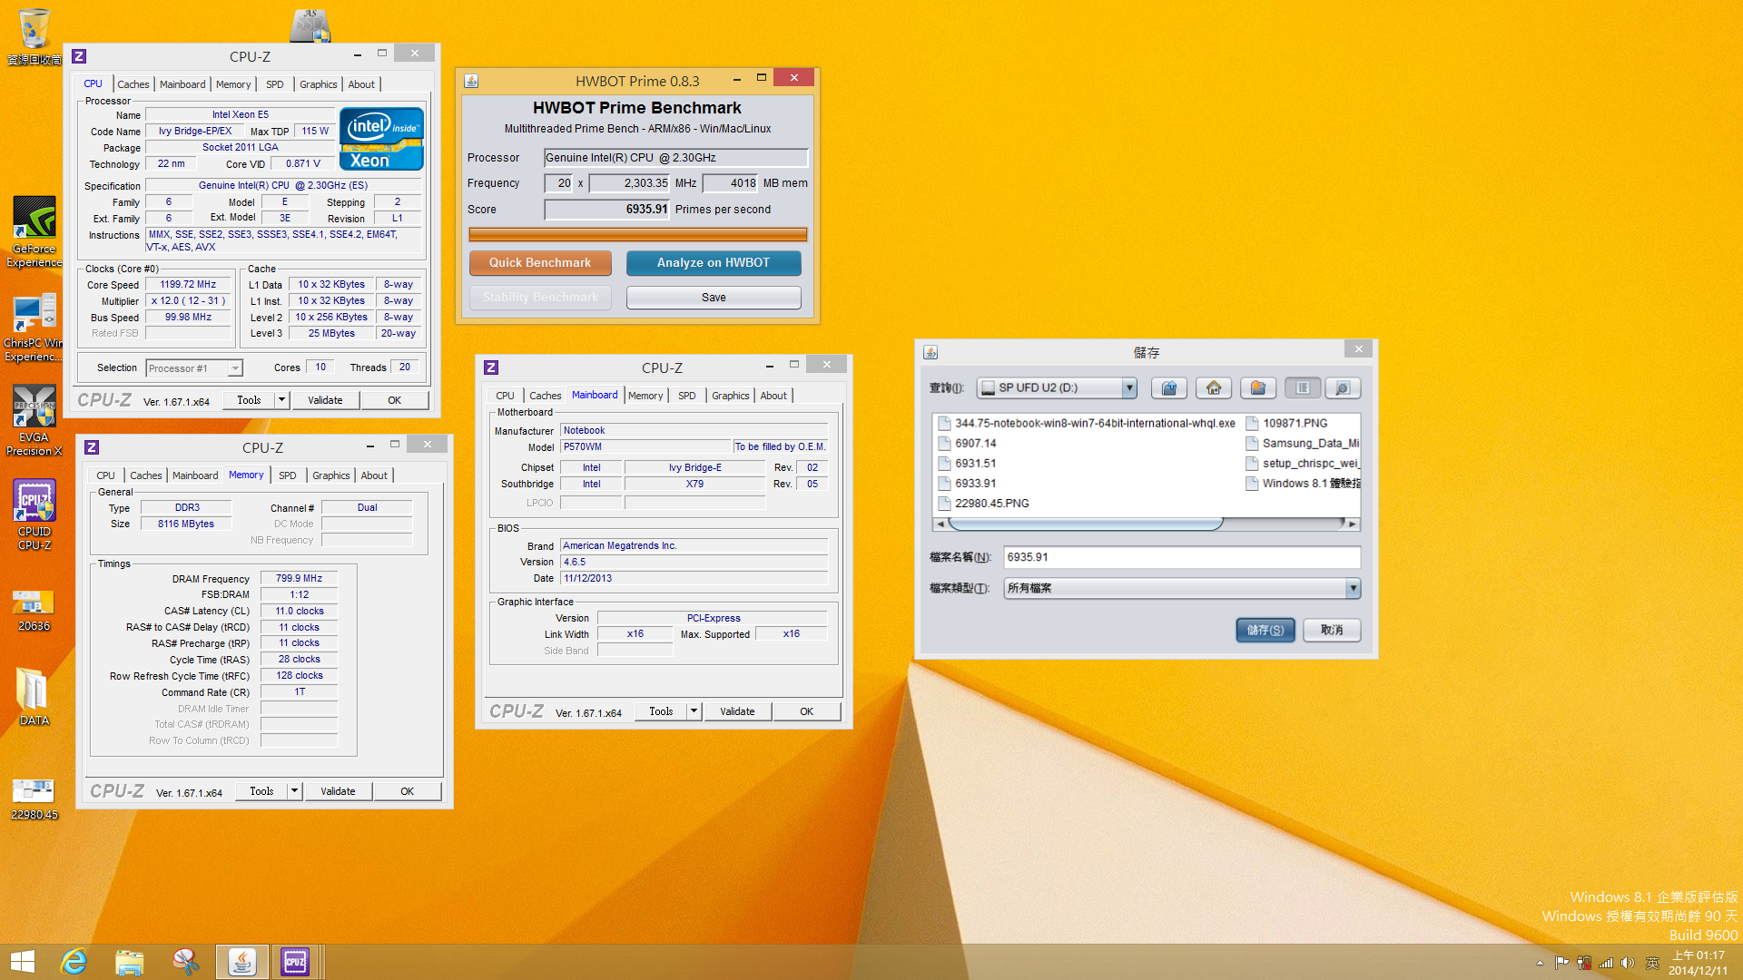Click file name field containing 6935.91
This screenshot has width=1743, height=980.
(1182, 557)
